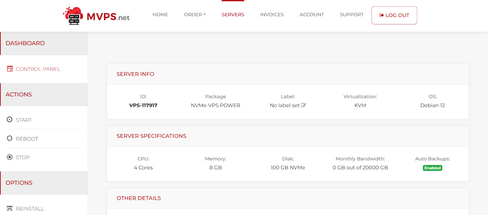Click the KVM virtualization value
Screen dimensions: 488x215
coord(360,105)
